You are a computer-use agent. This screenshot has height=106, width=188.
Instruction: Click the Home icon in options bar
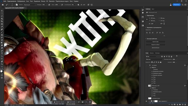click(3, 5)
